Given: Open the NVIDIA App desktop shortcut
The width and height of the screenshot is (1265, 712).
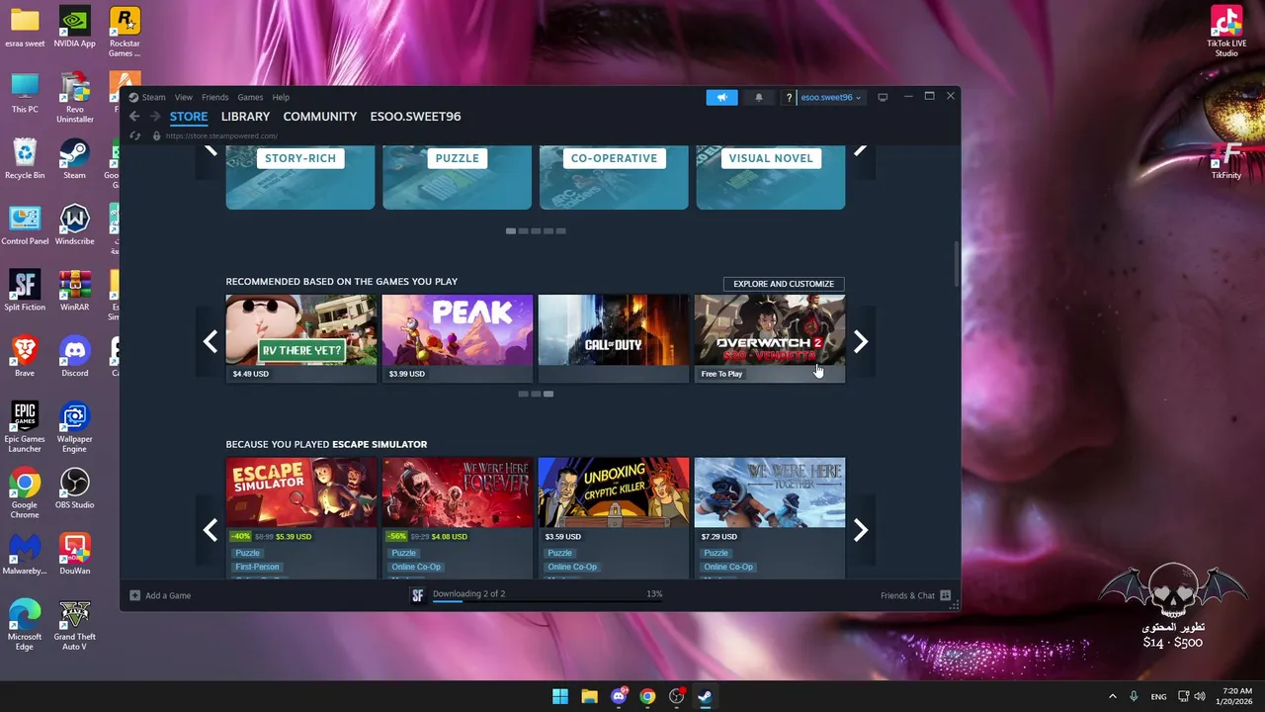Looking at the screenshot, I should (x=74, y=27).
